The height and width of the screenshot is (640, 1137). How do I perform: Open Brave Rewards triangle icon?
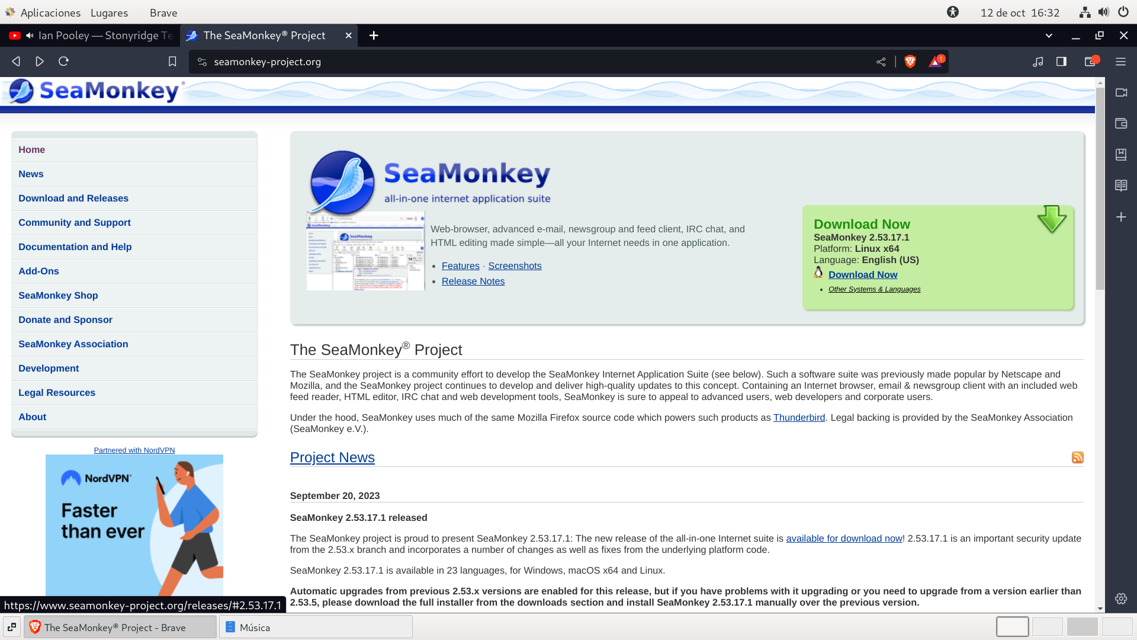pos(936,62)
